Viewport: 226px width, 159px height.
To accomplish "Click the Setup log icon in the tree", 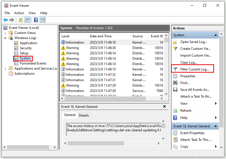I will coord(16,53).
